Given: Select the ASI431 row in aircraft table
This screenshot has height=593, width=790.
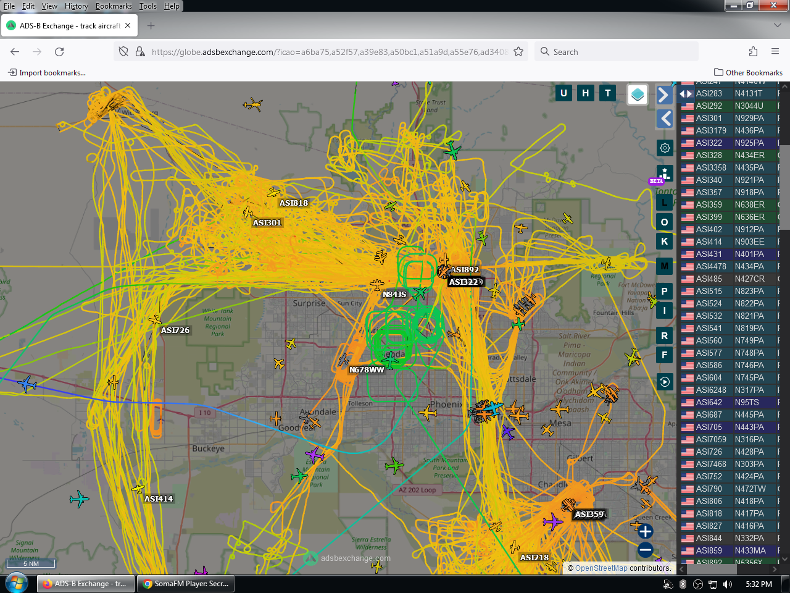Looking at the screenshot, I should tap(730, 254).
